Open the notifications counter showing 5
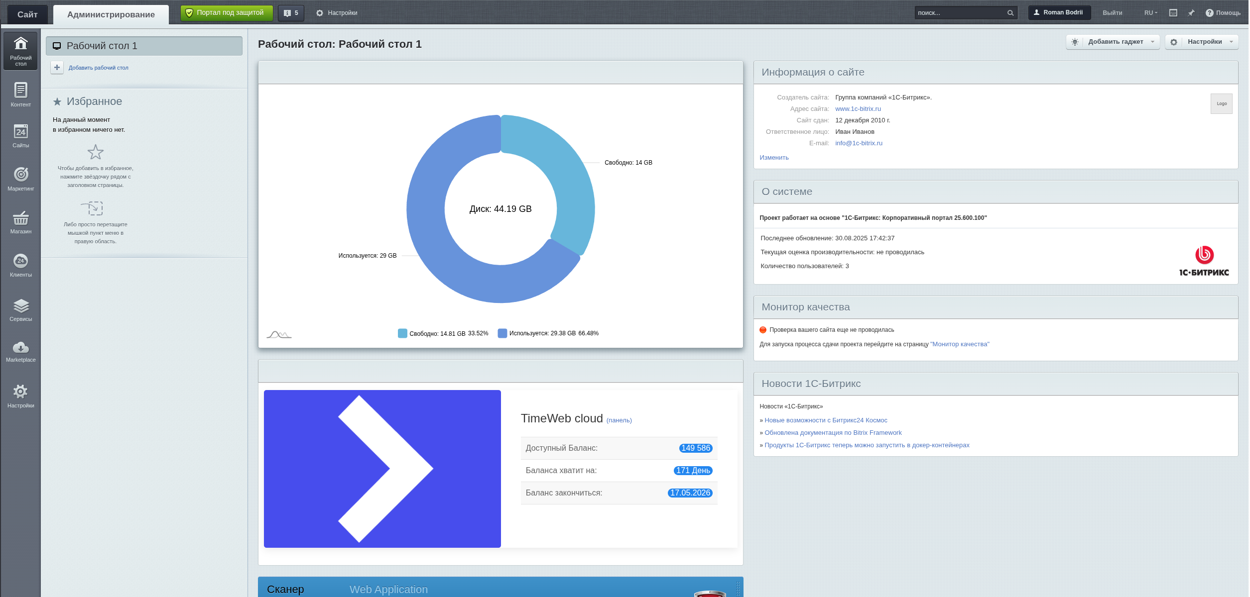The width and height of the screenshot is (1250, 597). (x=291, y=13)
